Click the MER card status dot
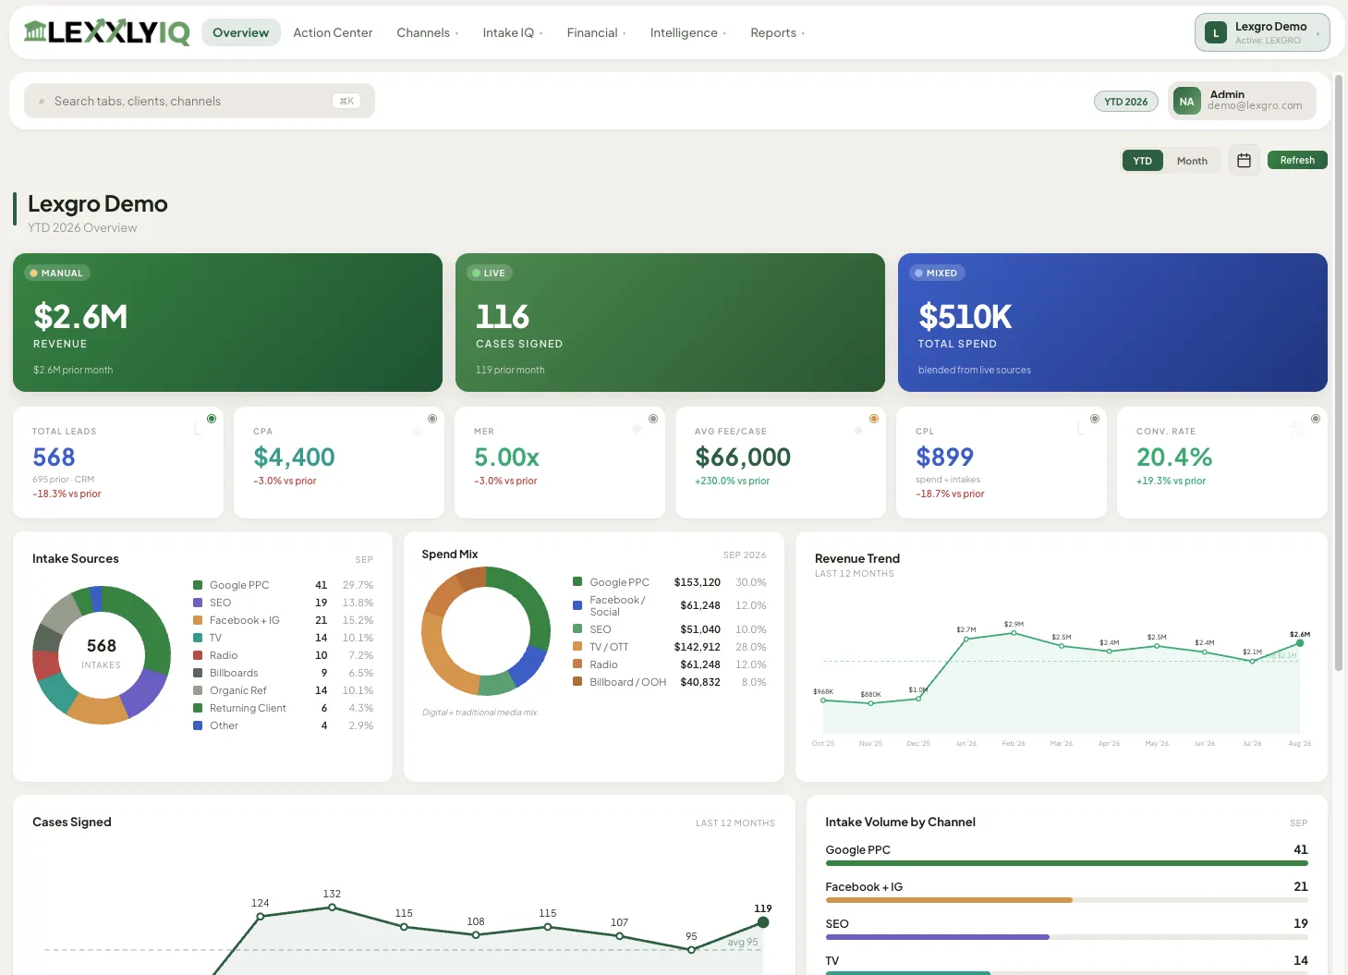The width and height of the screenshot is (1348, 975). (x=653, y=419)
